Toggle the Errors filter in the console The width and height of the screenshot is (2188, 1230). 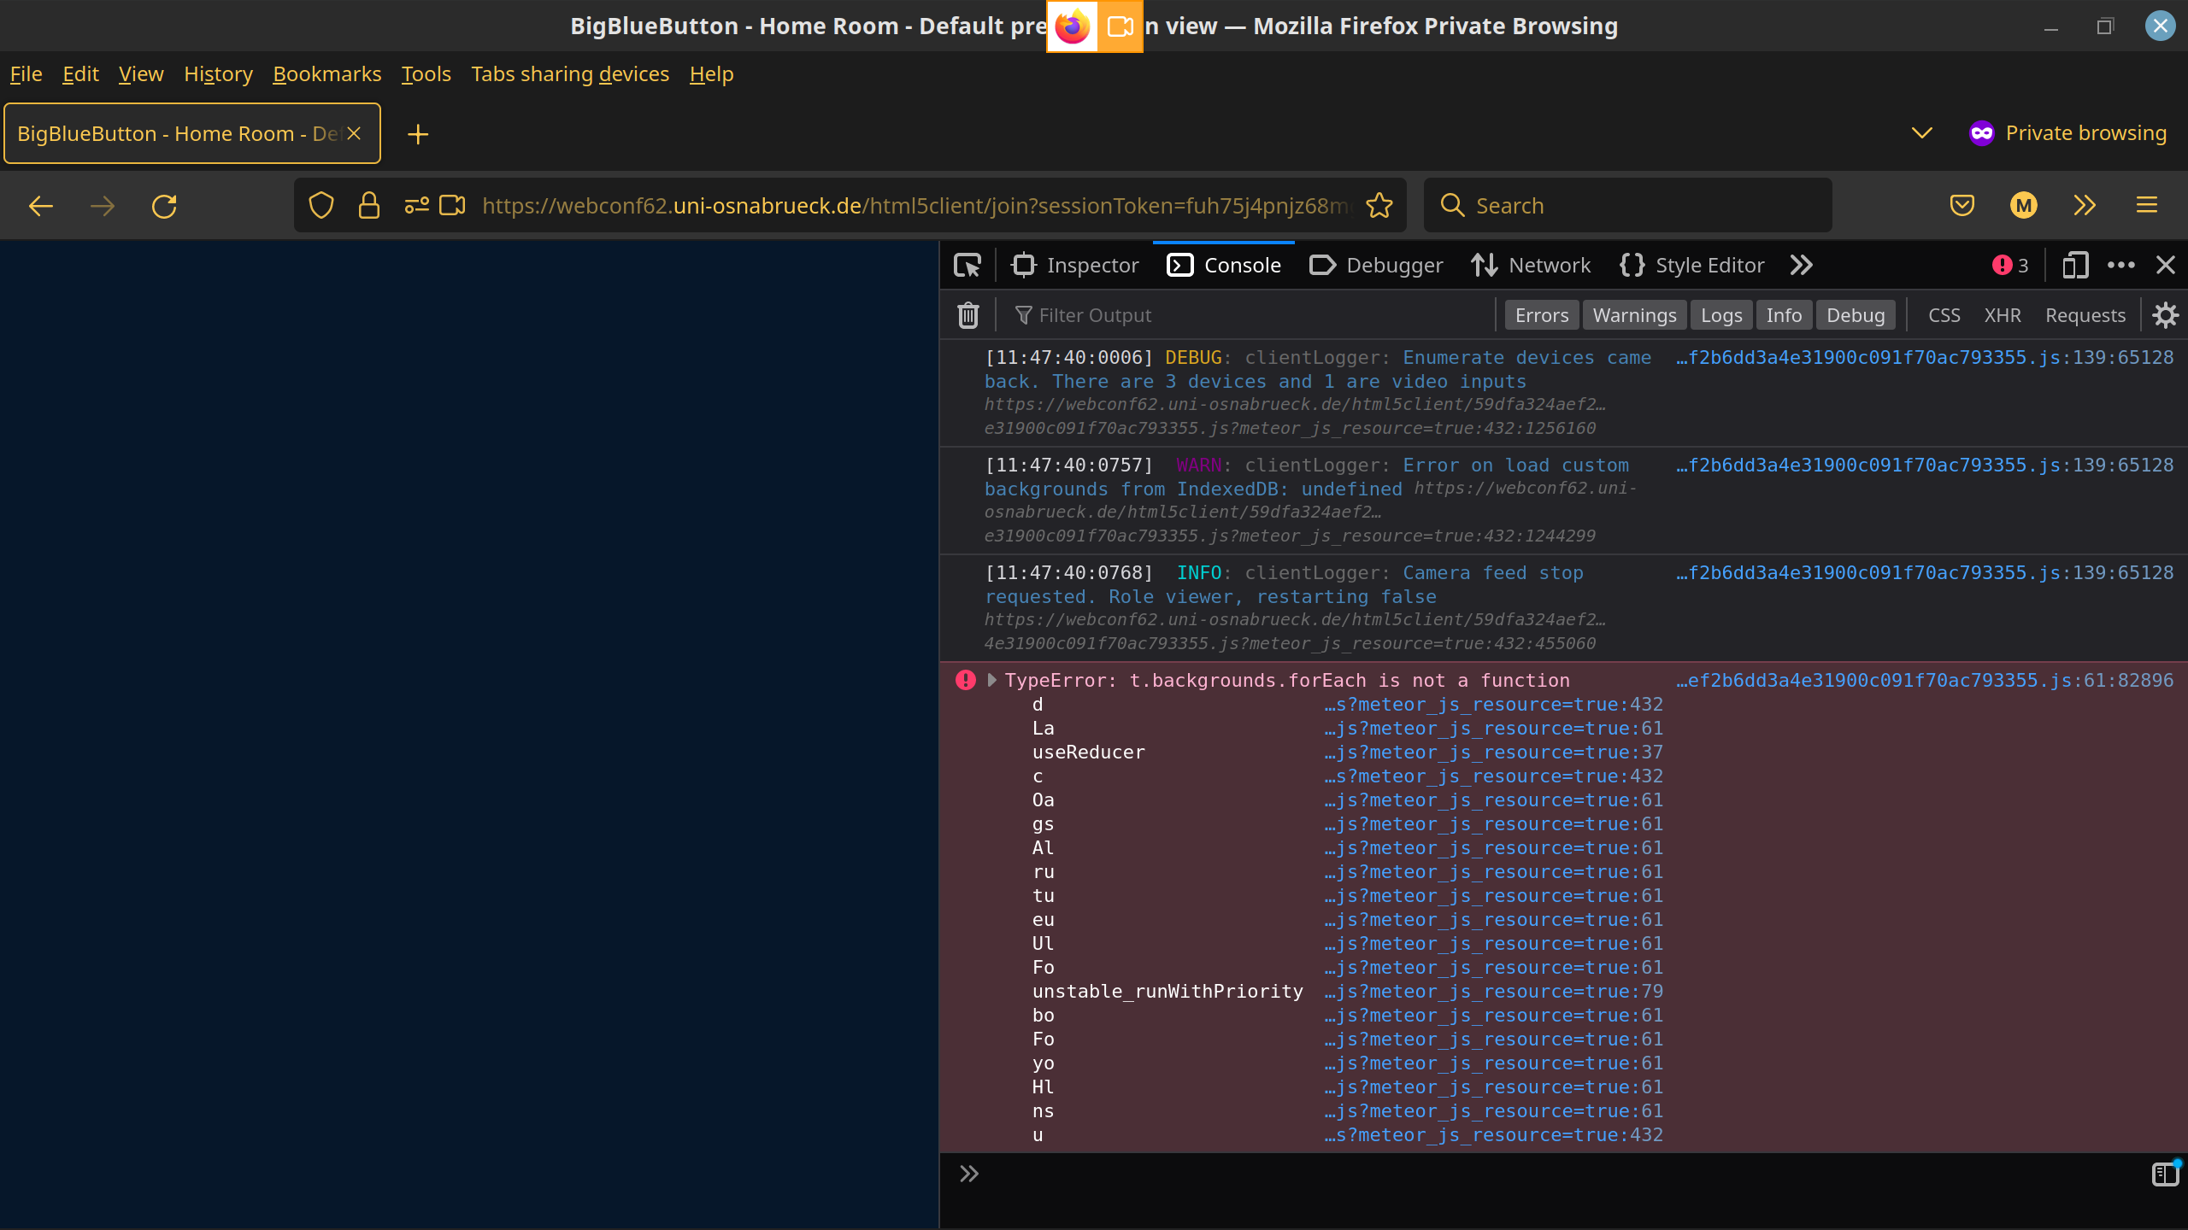click(x=1540, y=314)
